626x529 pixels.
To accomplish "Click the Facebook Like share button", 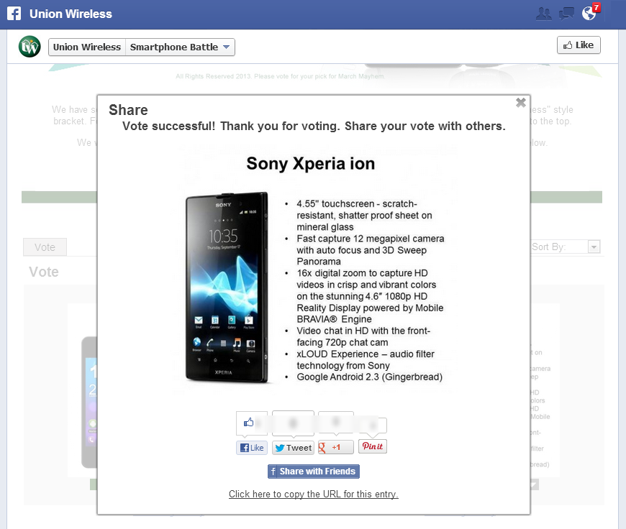I will click(252, 448).
